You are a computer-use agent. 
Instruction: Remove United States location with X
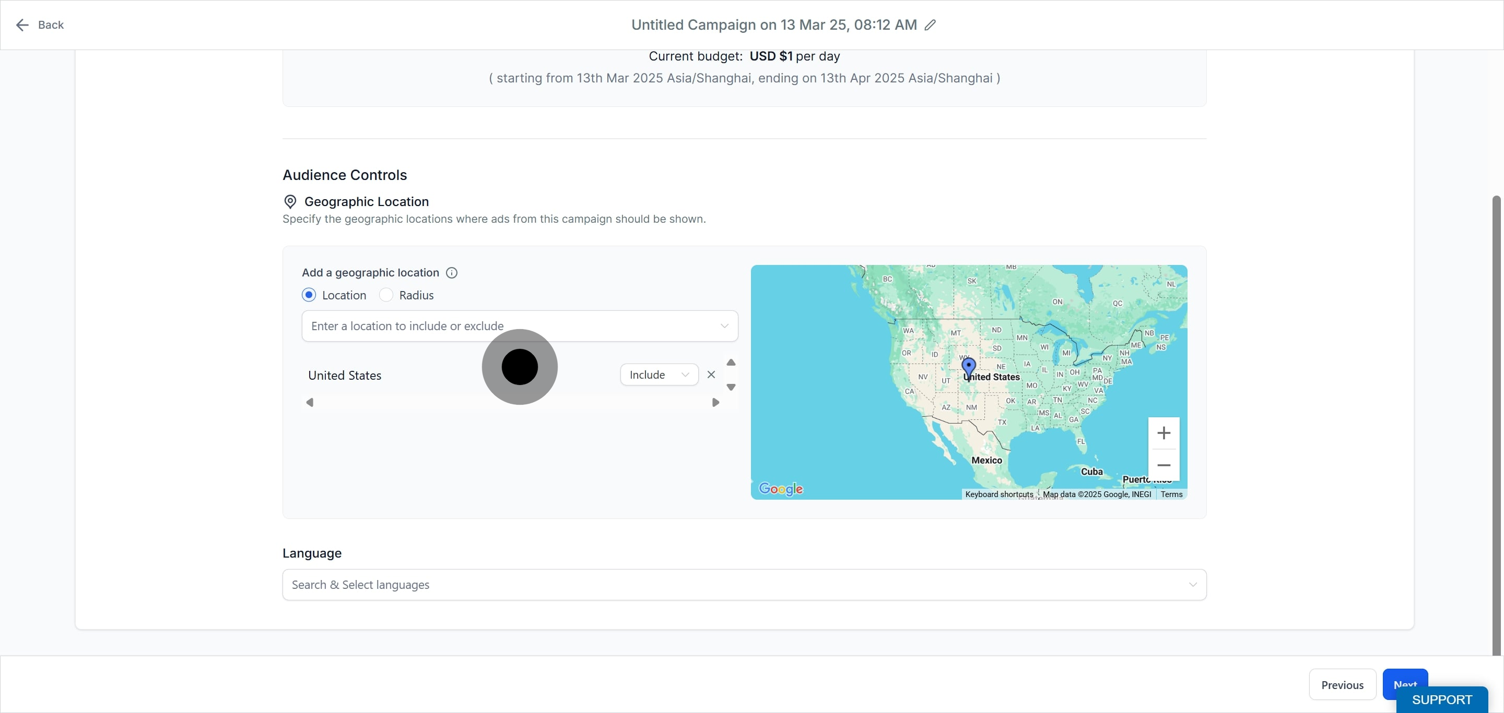(711, 375)
